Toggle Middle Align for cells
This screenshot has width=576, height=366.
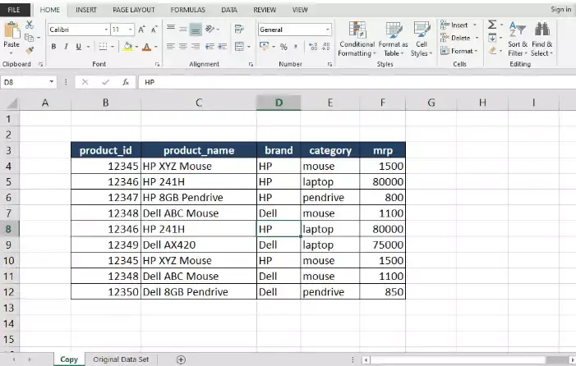point(183,29)
